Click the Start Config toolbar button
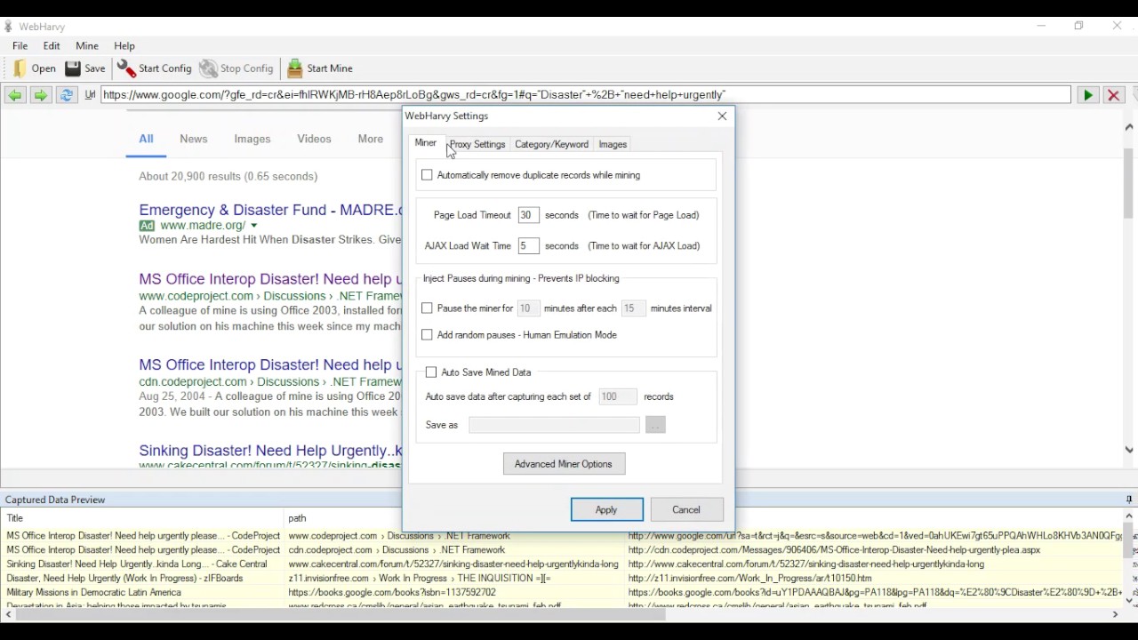Screen dimensions: 1138x640 tap(155, 68)
